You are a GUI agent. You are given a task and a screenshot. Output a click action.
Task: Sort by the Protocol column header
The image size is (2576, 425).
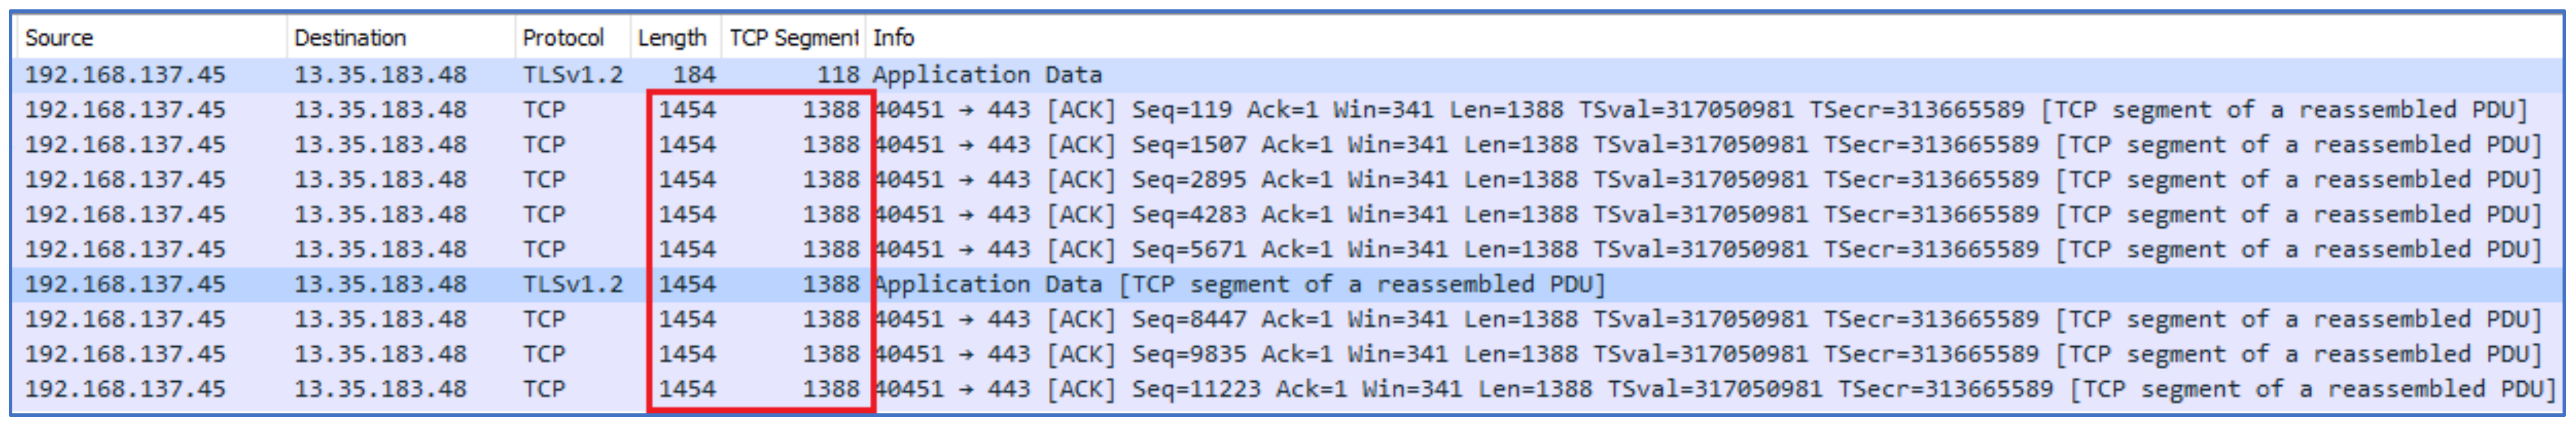coord(563,38)
